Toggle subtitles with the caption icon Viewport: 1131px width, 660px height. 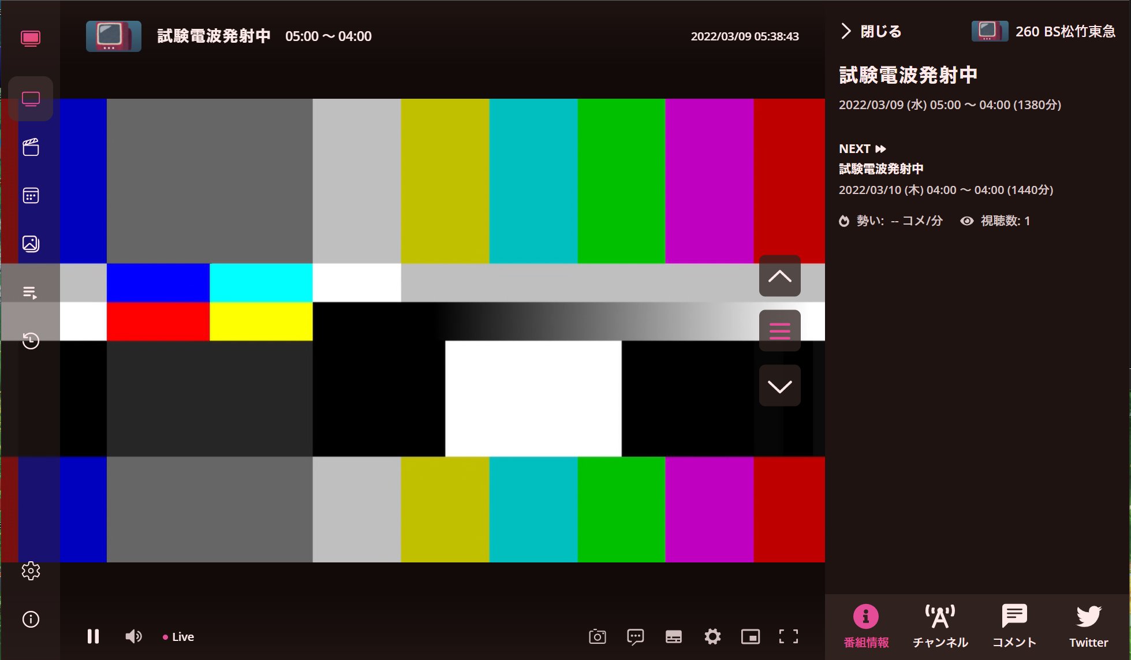[x=674, y=636]
